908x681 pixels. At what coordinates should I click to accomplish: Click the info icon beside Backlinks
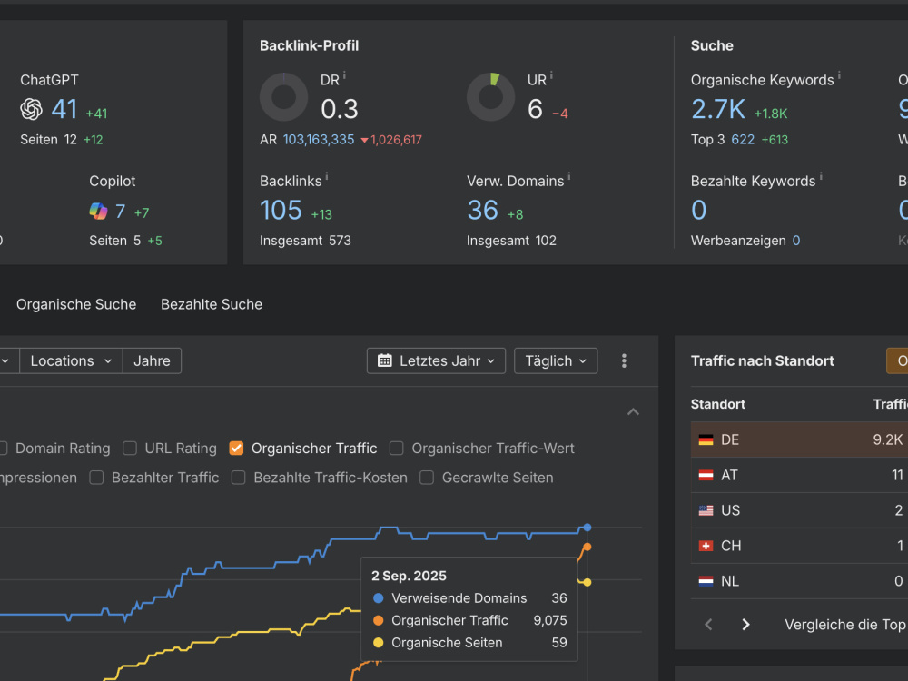click(x=327, y=175)
